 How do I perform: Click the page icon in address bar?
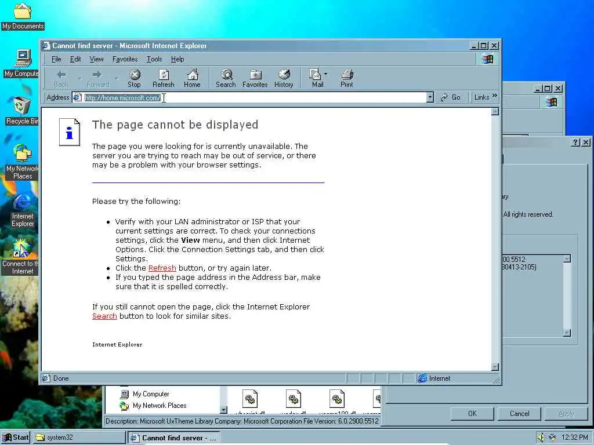(77, 97)
